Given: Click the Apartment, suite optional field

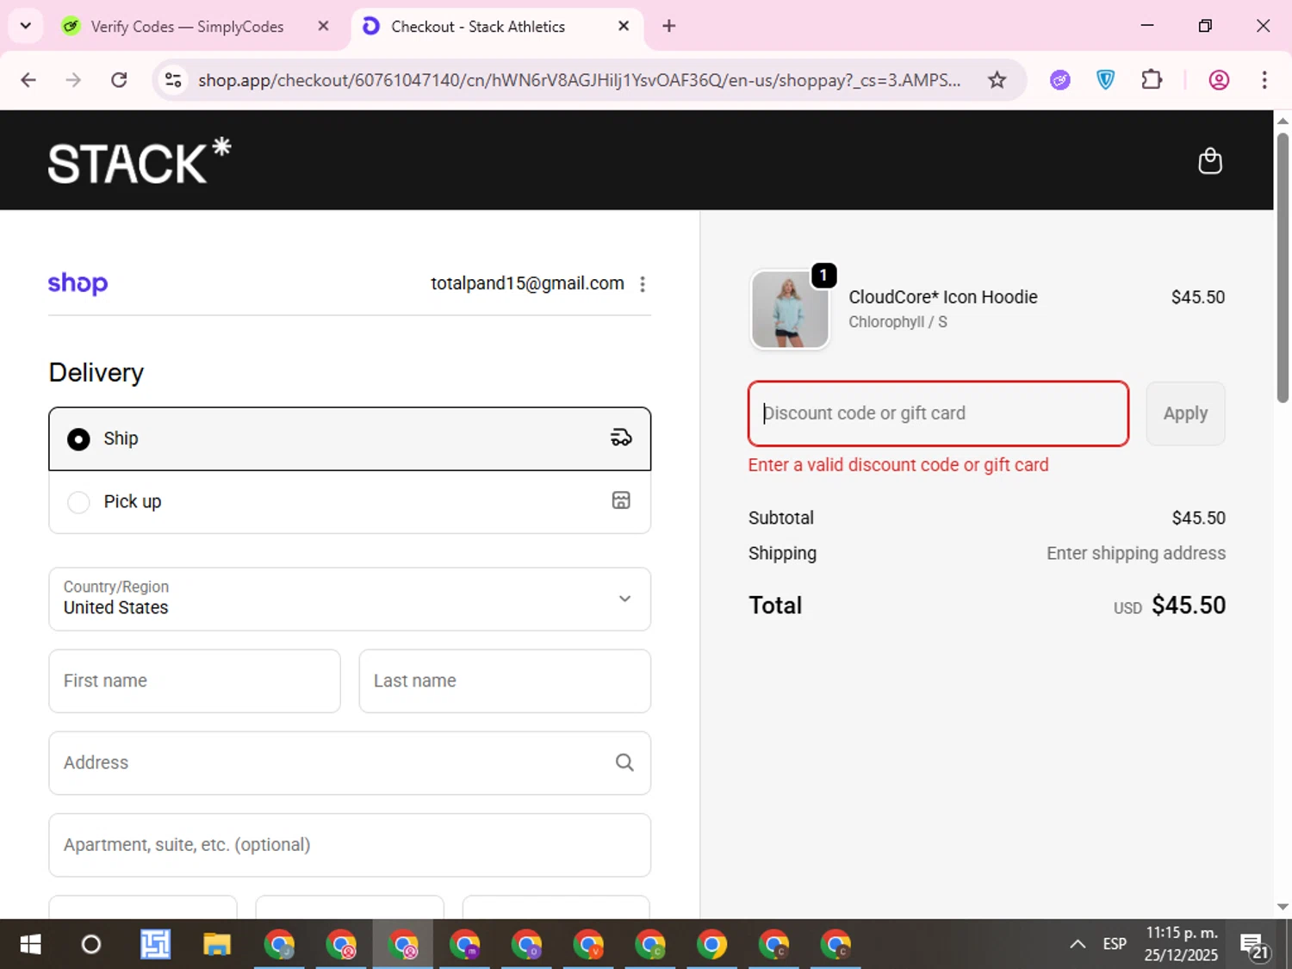Looking at the screenshot, I should point(350,845).
